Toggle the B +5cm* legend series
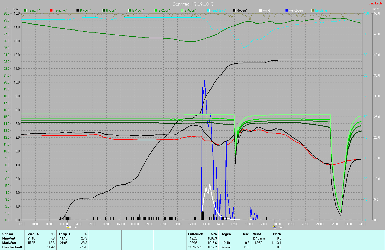The height and width of the screenshot is (250, 385). pos(84,10)
